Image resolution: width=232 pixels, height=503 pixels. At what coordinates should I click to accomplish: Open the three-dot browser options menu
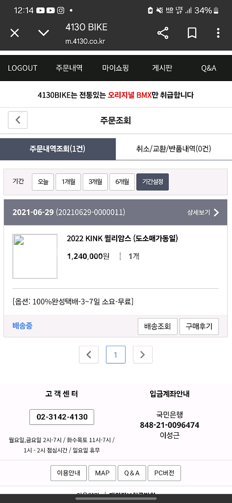[x=218, y=33]
